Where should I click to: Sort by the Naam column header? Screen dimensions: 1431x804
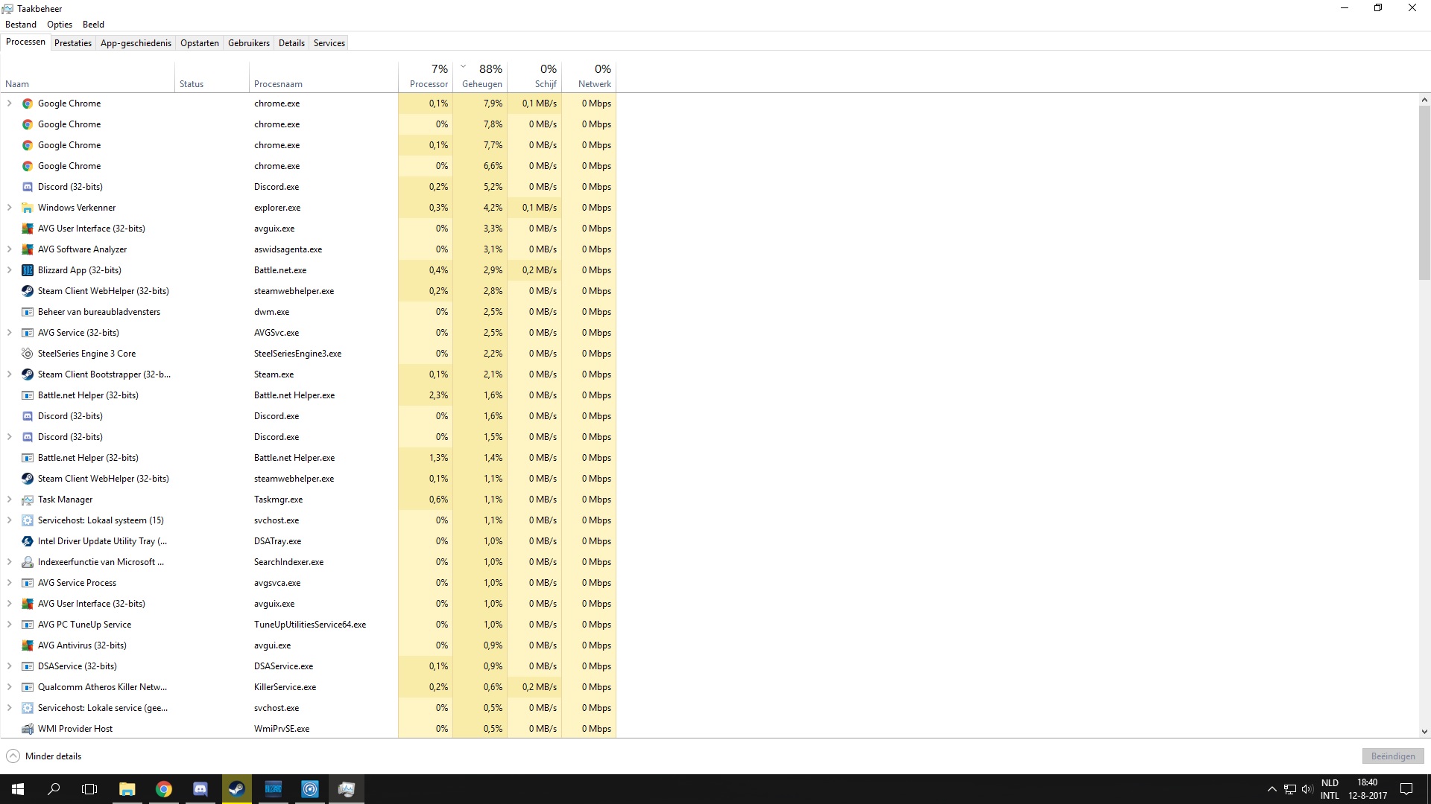(87, 76)
